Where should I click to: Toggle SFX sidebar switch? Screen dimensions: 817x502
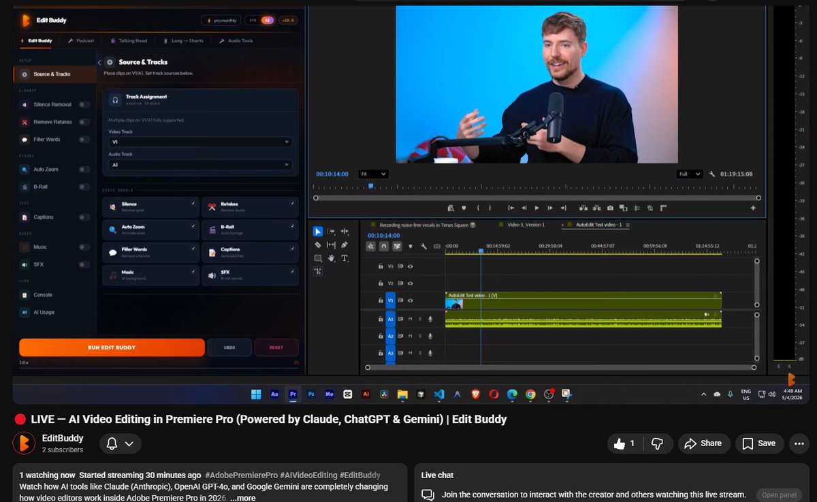coord(84,264)
